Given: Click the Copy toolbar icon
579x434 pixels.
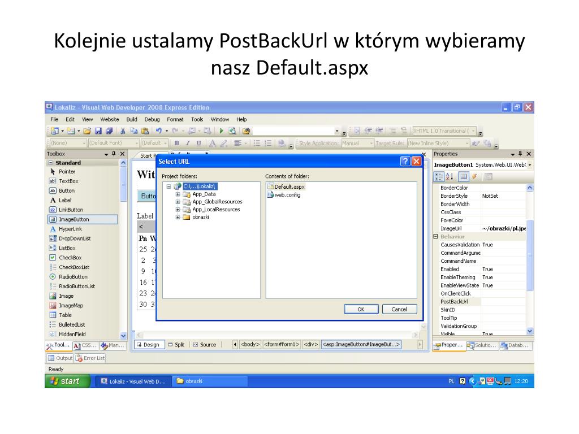Looking at the screenshot, I should [x=133, y=131].
